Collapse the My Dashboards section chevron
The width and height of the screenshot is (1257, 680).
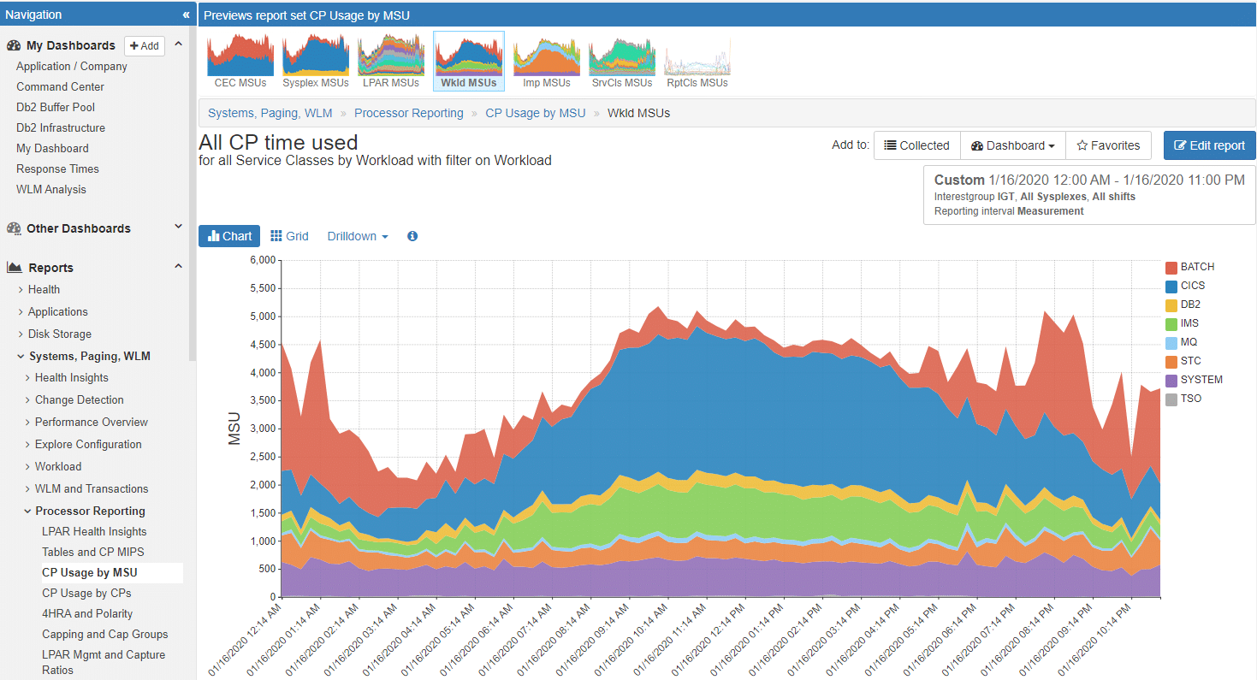[178, 44]
